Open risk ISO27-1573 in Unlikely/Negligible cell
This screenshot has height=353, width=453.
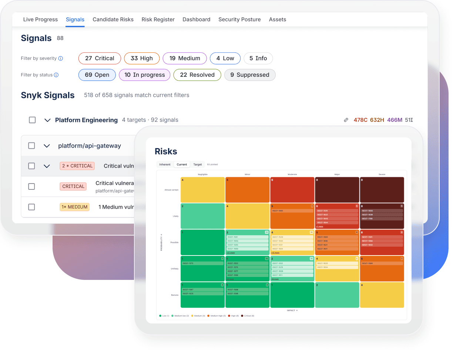pos(202,263)
